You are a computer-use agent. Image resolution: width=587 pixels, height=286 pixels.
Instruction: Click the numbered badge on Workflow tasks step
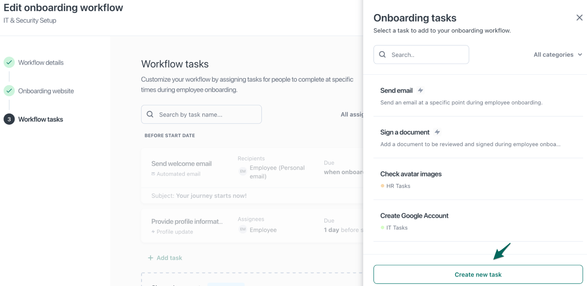click(9, 119)
